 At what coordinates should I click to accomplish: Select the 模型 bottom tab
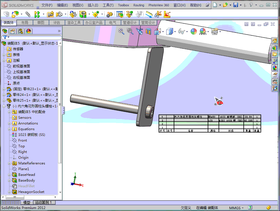(x=27, y=202)
